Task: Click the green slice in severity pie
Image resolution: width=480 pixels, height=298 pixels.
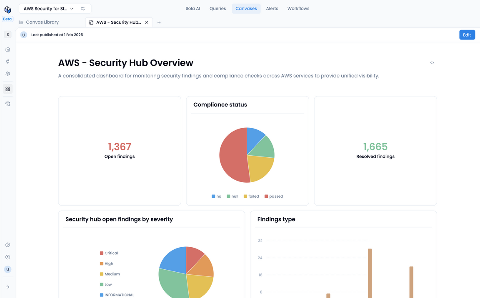Action: point(173,284)
